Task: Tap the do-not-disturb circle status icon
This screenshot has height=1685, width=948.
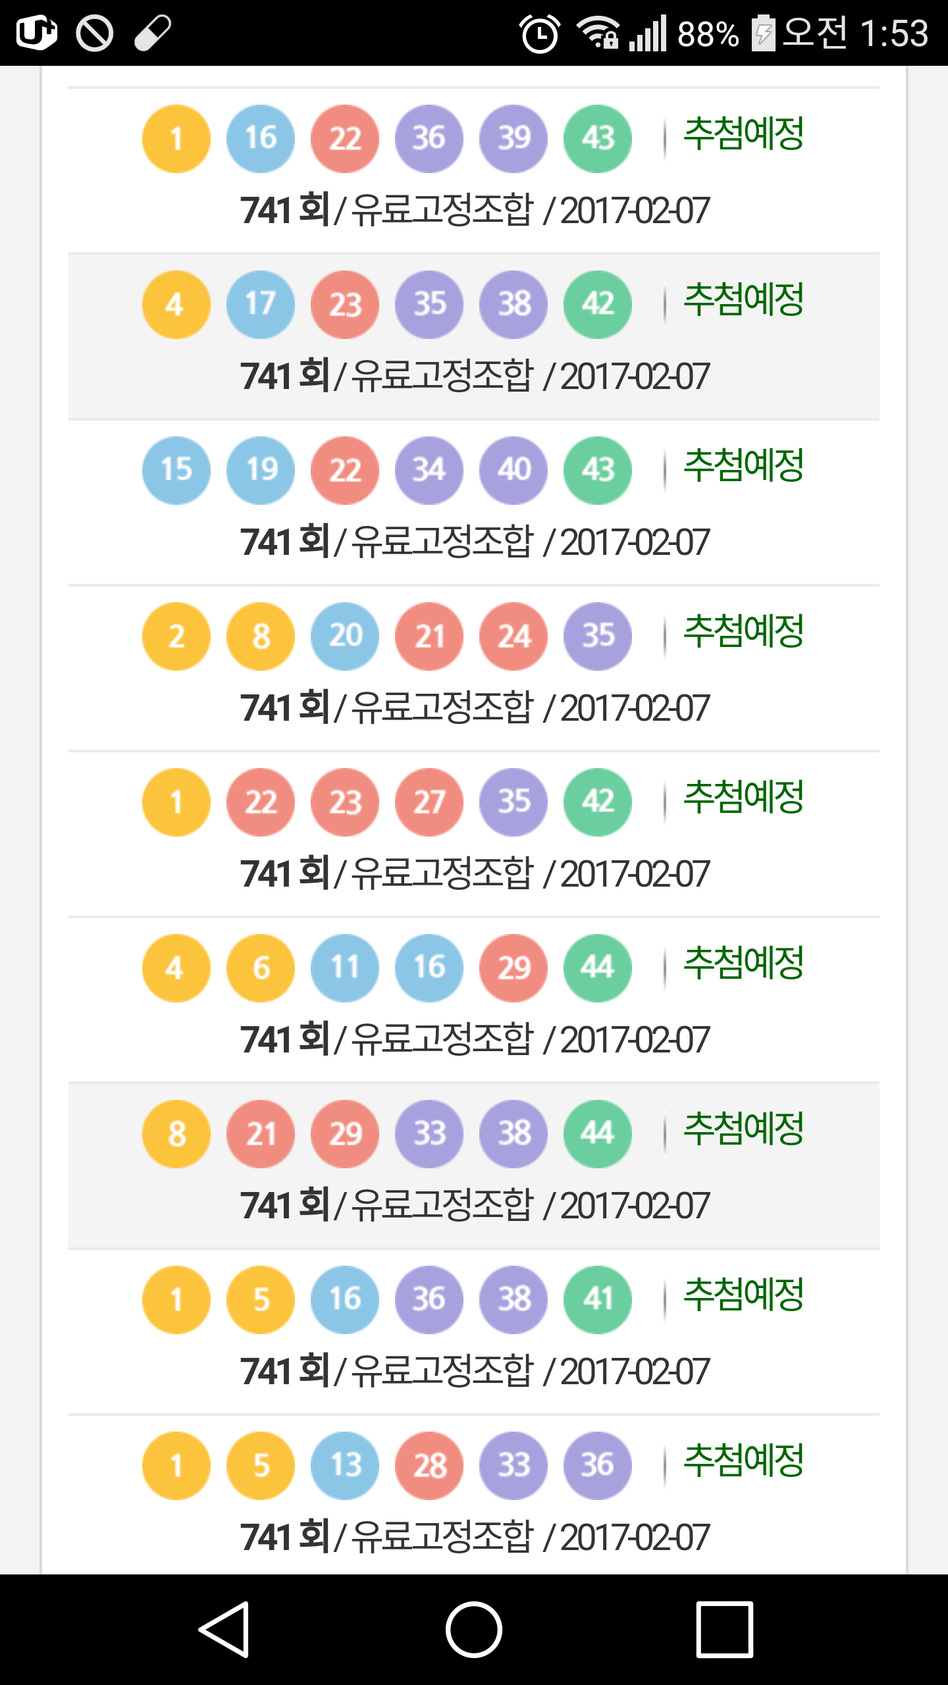Action: (x=95, y=33)
